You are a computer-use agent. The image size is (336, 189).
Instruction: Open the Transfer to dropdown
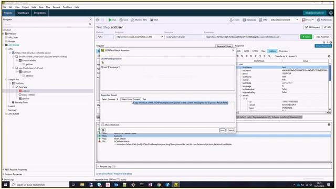click(x=281, y=56)
